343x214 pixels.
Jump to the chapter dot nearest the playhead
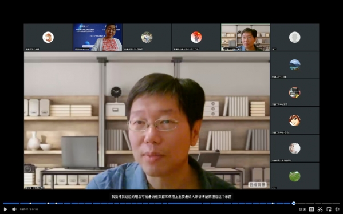pos(273,203)
